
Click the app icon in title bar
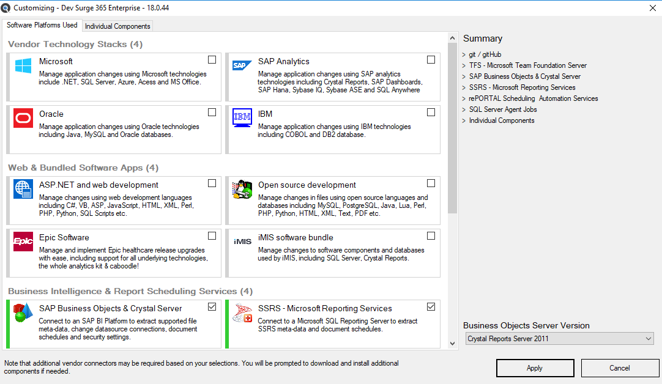6,7
